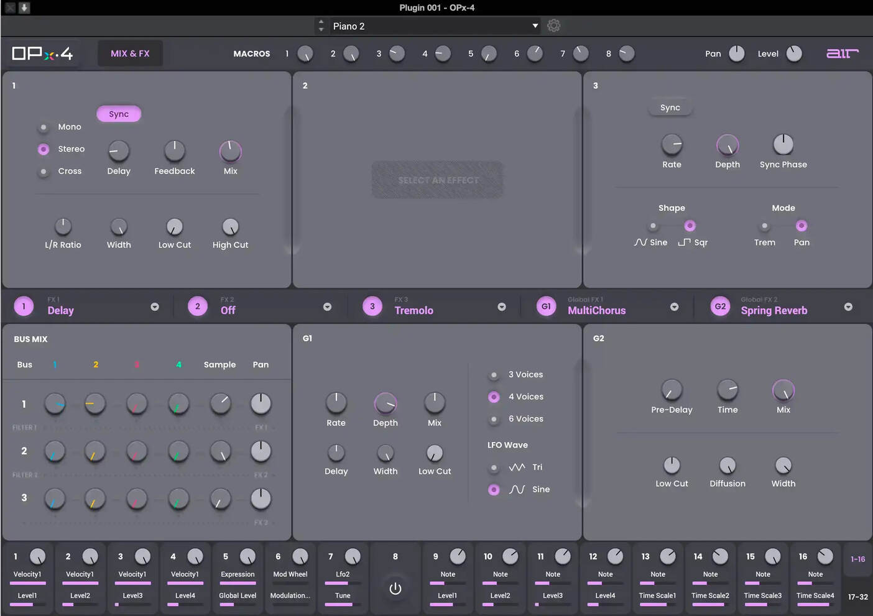Toggle Sync in the Delay effect panel
The image size is (873, 616).
coord(119,114)
